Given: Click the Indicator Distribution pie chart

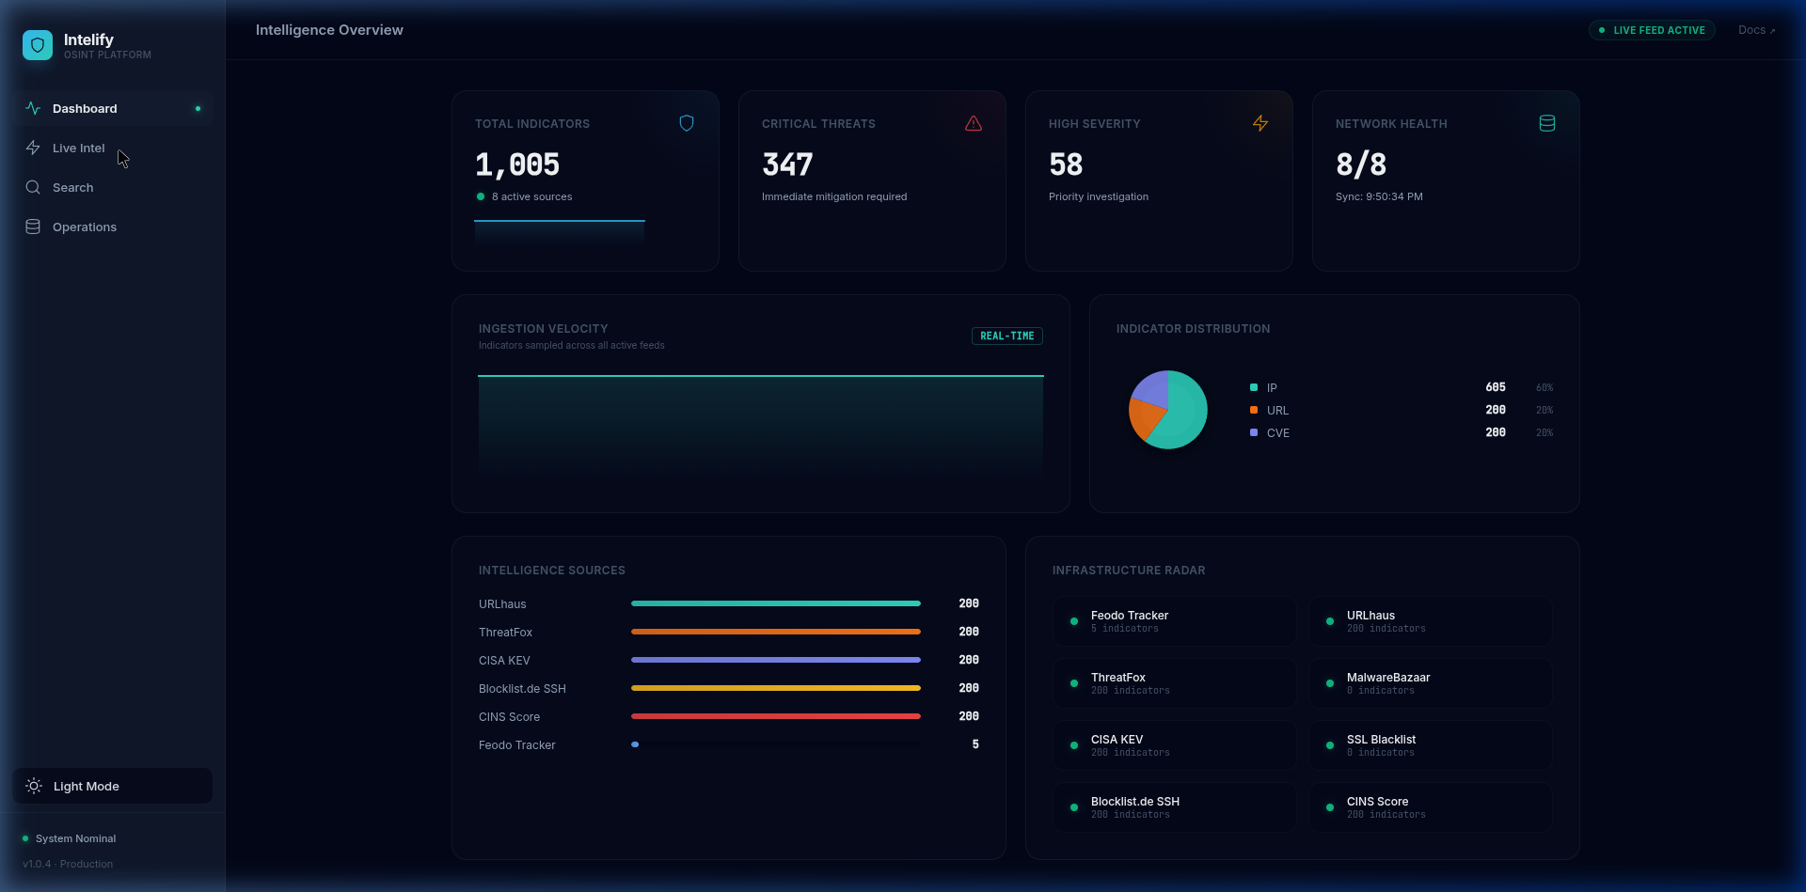Looking at the screenshot, I should click(1167, 409).
